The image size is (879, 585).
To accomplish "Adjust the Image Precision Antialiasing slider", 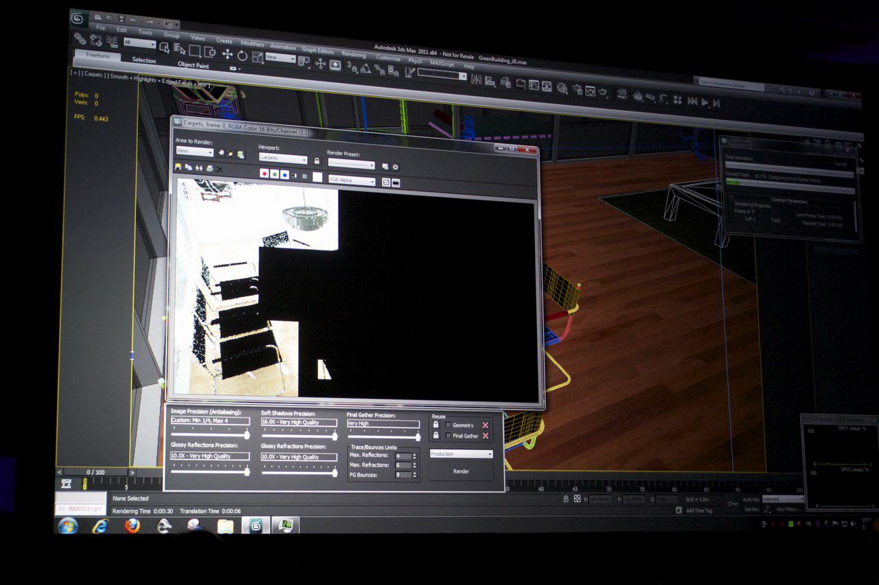I will point(210,434).
